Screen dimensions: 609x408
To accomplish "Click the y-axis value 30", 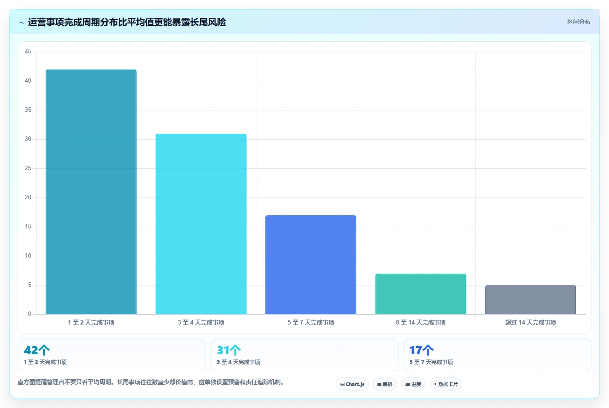I will coord(28,139).
